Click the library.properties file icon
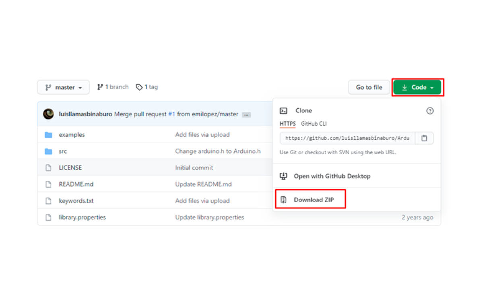 pyautogui.click(x=49, y=217)
